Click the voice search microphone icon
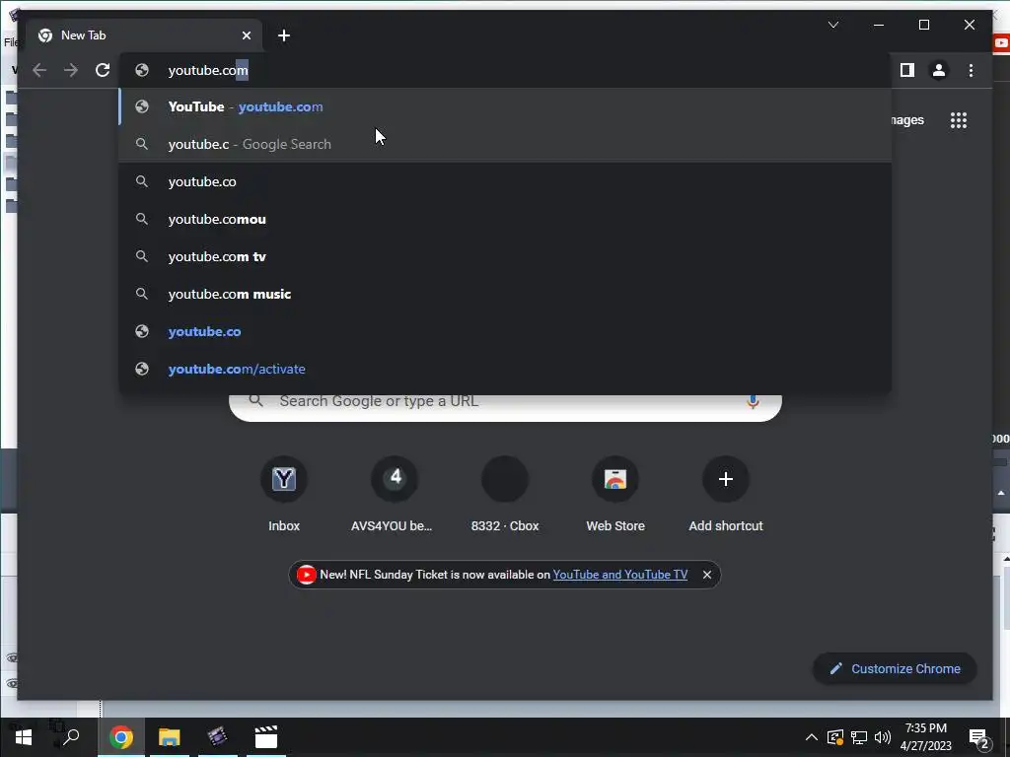 click(x=753, y=403)
